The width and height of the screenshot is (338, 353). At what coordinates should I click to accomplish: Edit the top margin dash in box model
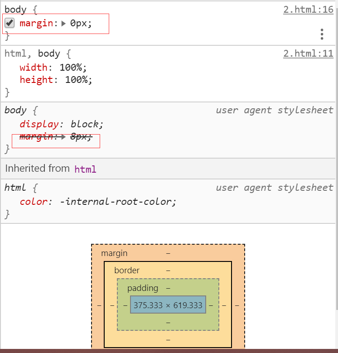(168, 253)
